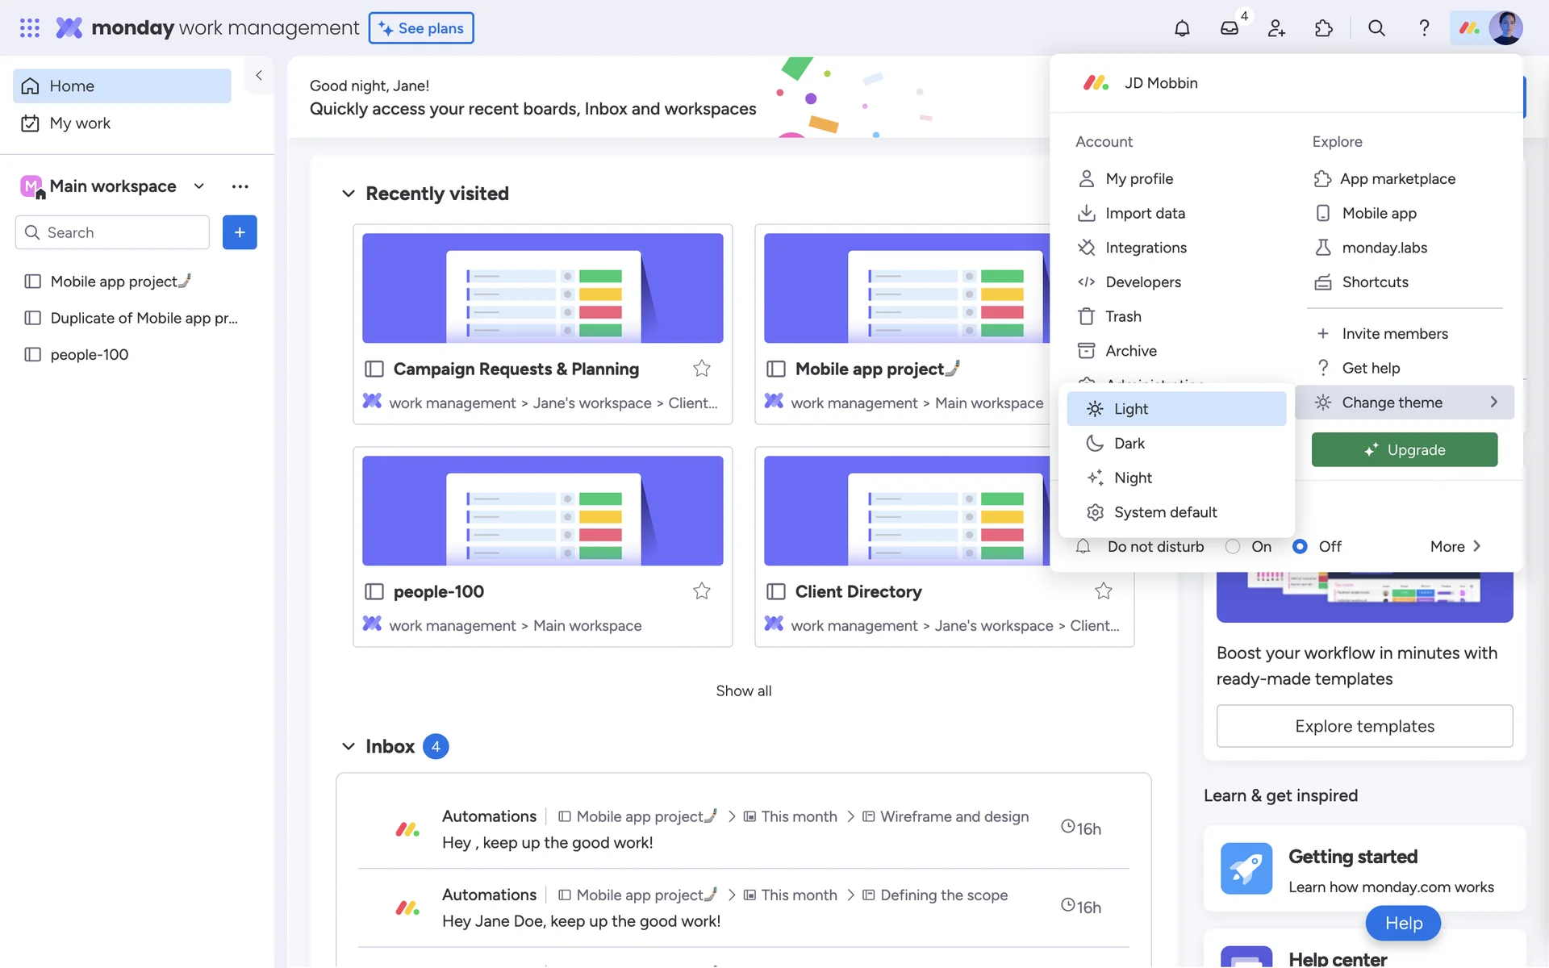Select the Off radio for Do not disturb
Screen dimensions: 1549x968
(x=1300, y=547)
